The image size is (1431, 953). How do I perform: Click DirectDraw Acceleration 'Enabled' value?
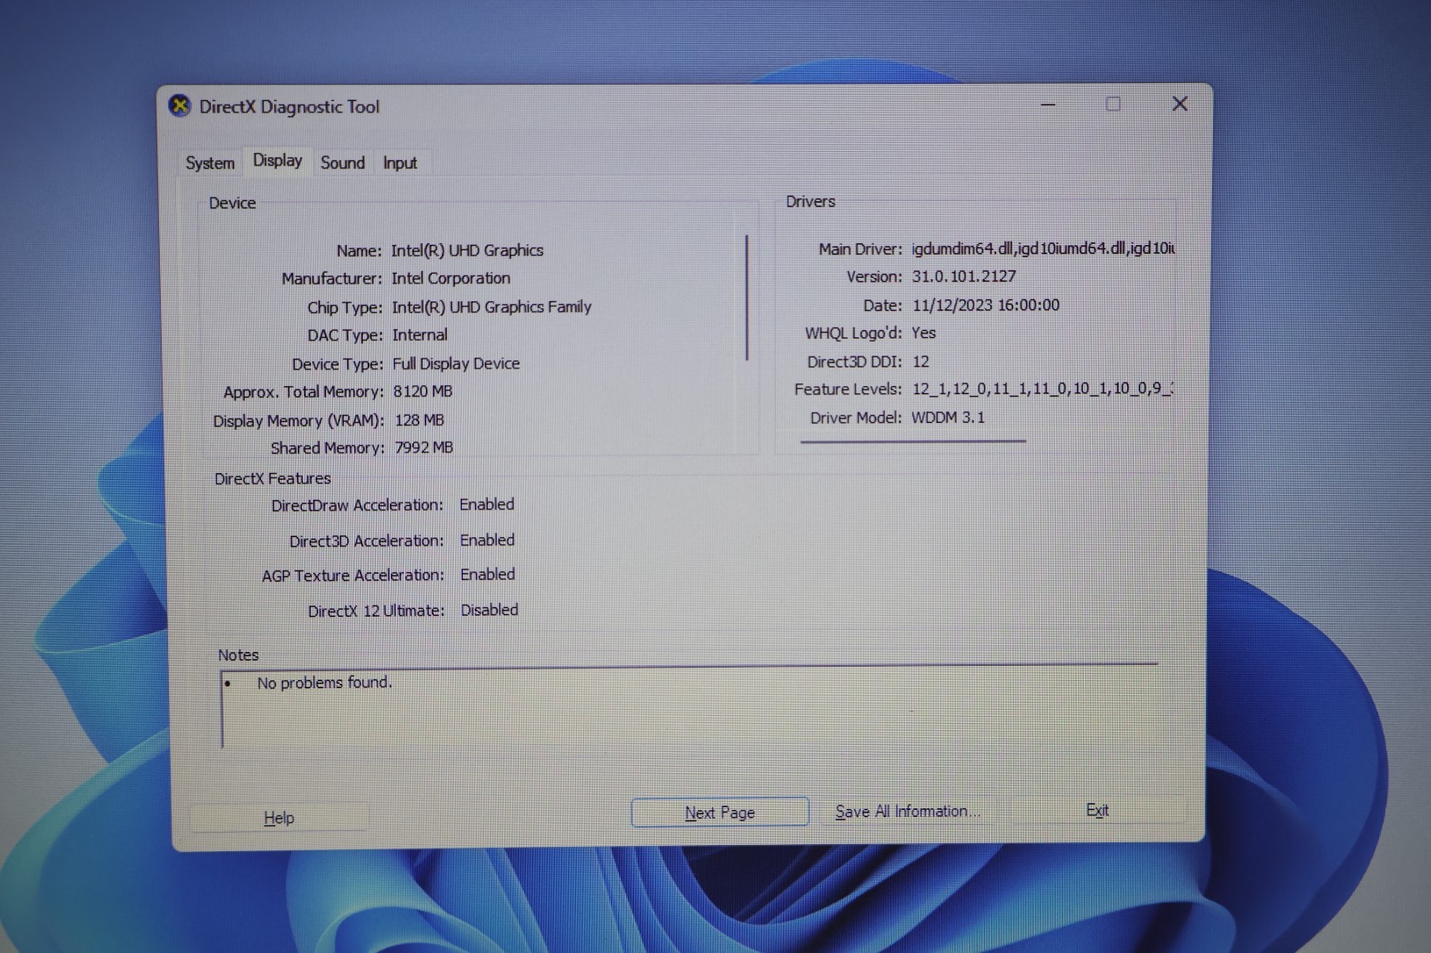487,504
